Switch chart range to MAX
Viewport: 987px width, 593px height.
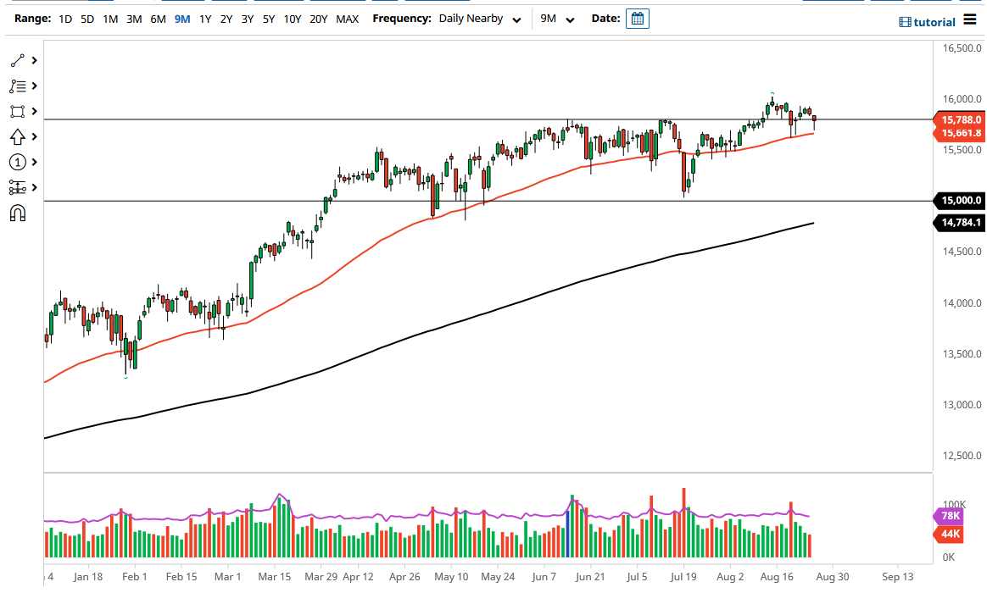click(x=347, y=18)
